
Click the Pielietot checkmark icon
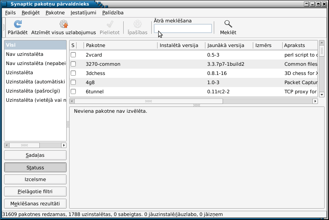click(x=110, y=24)
